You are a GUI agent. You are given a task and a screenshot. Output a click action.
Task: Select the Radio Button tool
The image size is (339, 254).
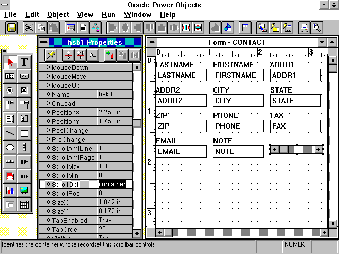pos(10,90)
